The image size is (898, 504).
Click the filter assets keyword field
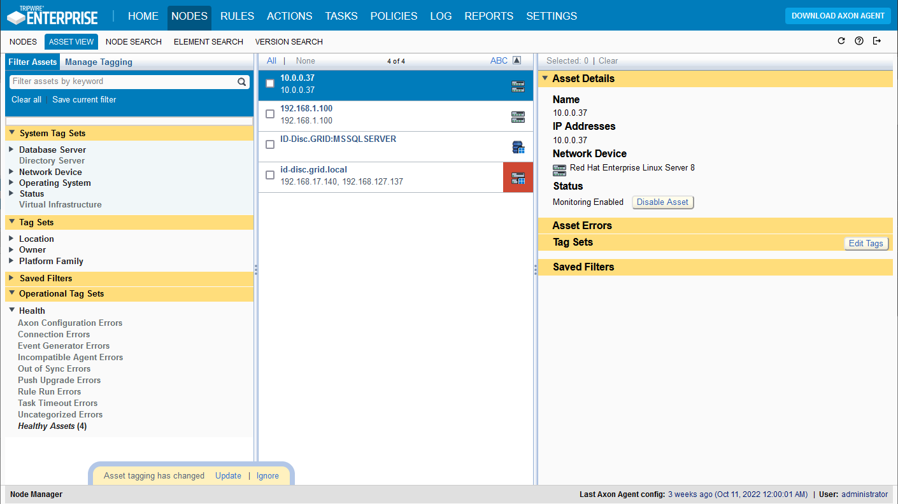click(x=121, y=81)
